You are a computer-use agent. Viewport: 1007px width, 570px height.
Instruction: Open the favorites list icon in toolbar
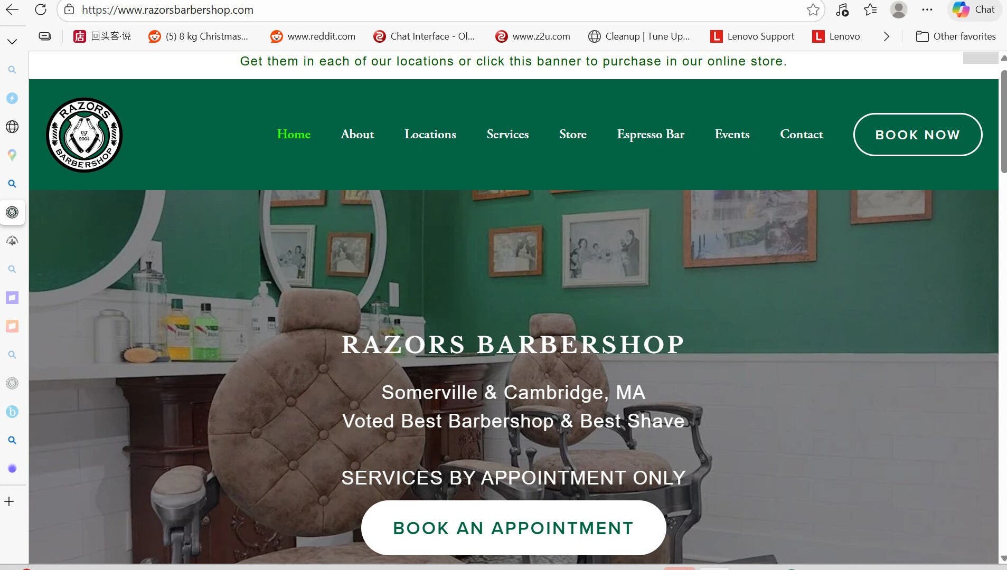pyautogui.click(x=870, y=9)
